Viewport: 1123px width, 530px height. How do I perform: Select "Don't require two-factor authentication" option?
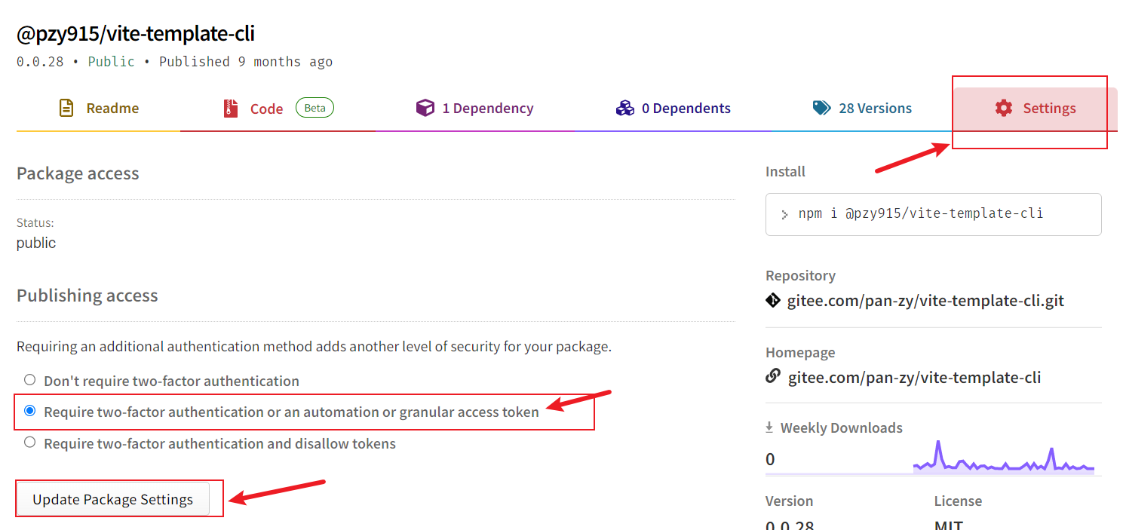[x=29, y=380]
